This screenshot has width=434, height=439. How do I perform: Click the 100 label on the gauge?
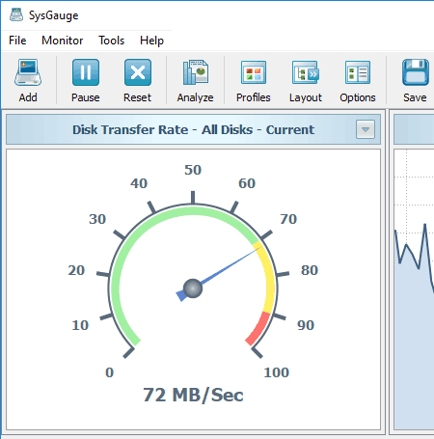point(277,372)
